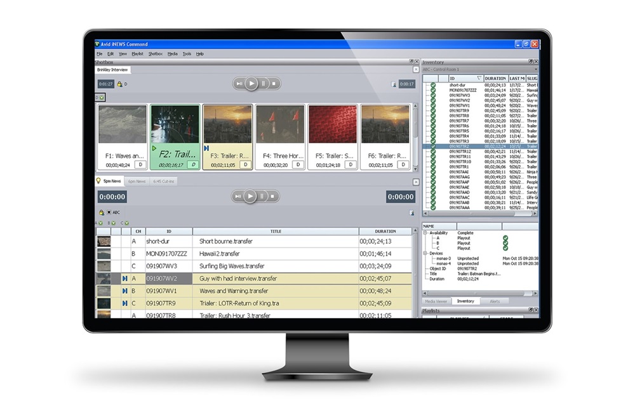The image size is (635, 403).
Task: Click Availability A playout checkmark
Action: [x=505, y=238]
